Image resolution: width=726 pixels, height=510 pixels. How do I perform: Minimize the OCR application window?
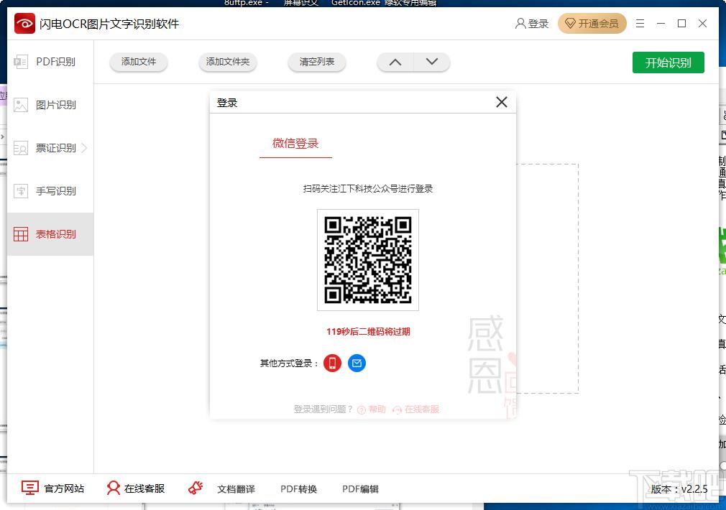click(661, 23)
